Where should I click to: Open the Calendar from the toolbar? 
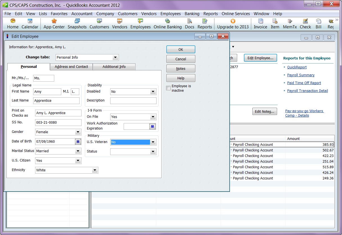pos(30,24)
